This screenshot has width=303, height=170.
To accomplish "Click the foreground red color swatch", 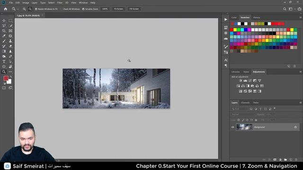I will point(6,78).
